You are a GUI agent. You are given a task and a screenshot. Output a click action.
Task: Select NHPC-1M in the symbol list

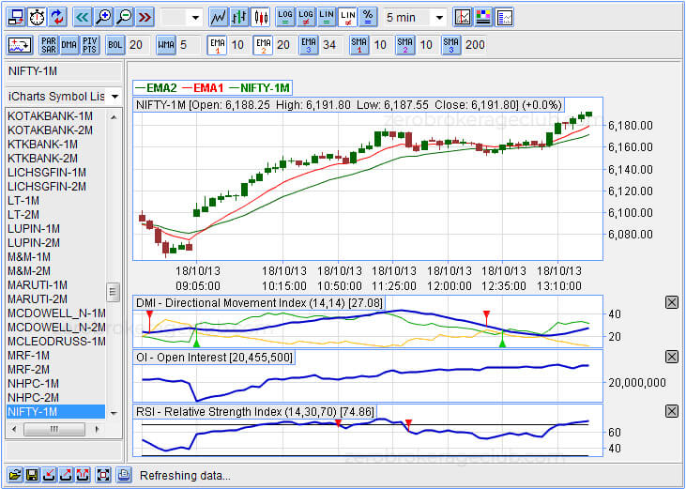pos(55,384)
